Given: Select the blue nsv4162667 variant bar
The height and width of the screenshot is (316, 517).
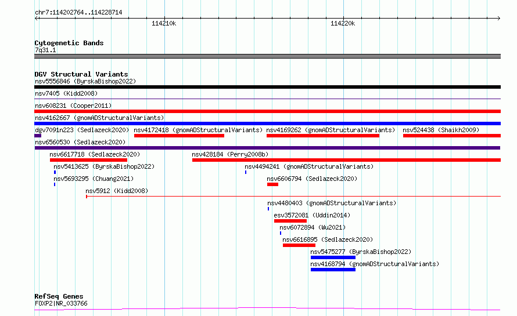Looking at the screenshot, I should tap(267, 124).
